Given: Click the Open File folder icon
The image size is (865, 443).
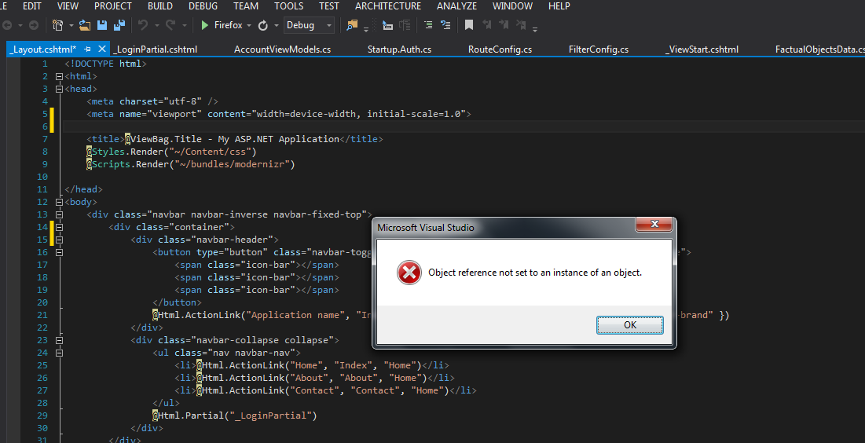Looking at the screenshot, I should pyautogui.click(x=85, y=25).
